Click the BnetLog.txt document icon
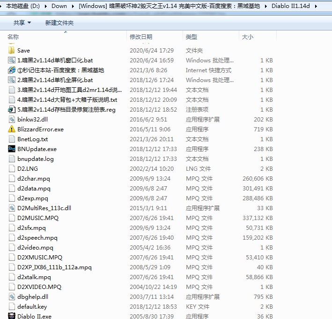The height and width of the screenshot is (319, 332). [x=12, y=139]
